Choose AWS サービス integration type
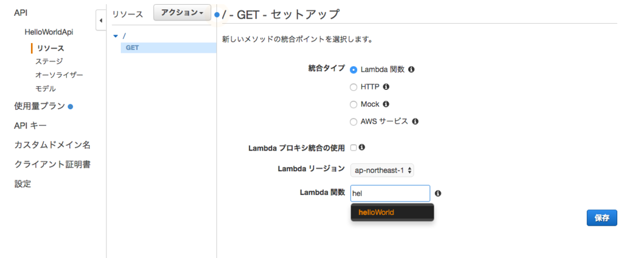Viewport: 622px width, 258px height. [x=354, y=122]
